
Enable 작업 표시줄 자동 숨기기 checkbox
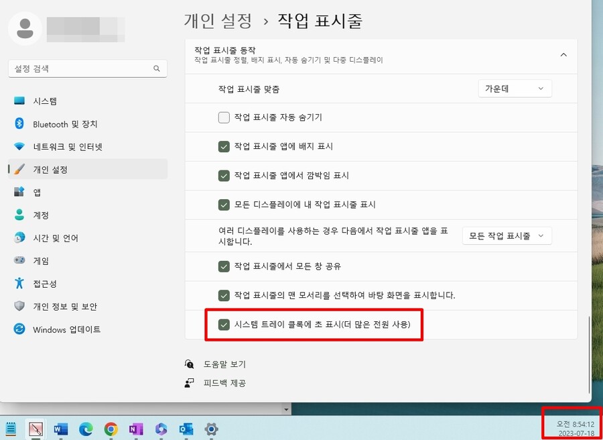coord(224,117)
